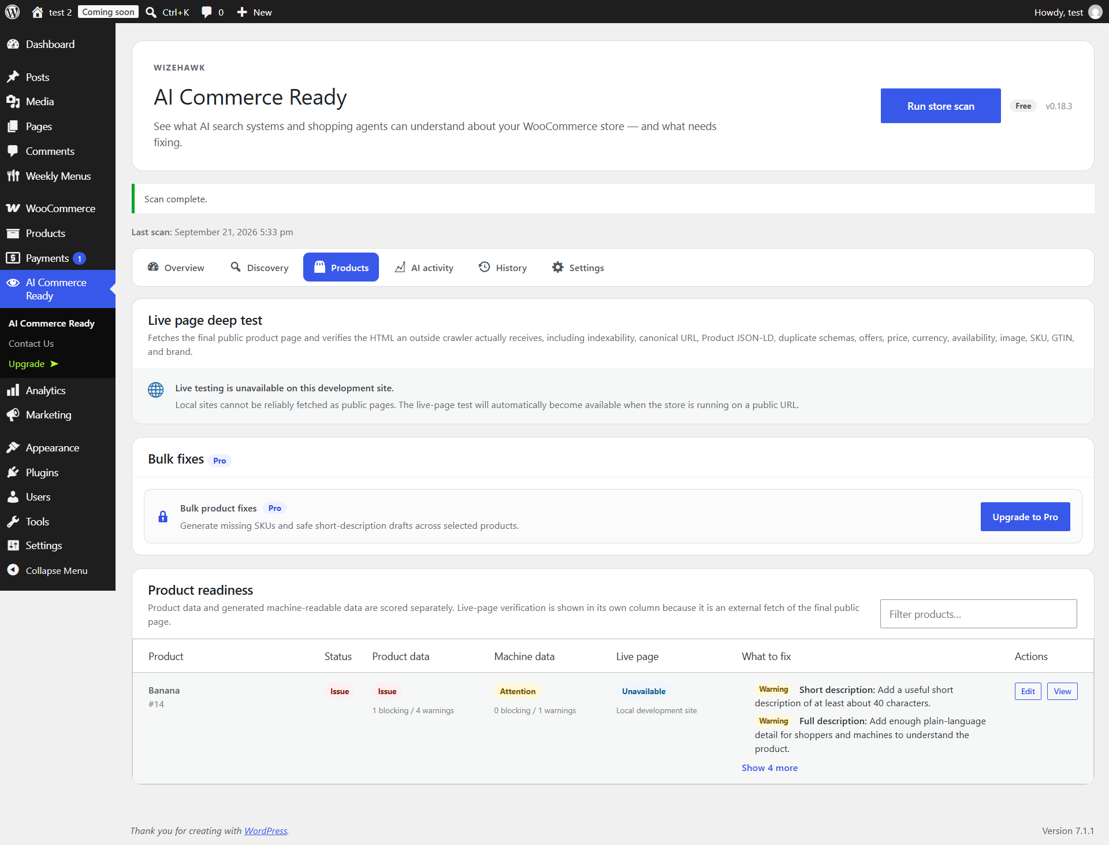Click the Run store scan button
Image resolution: width=1109 pixels, height=845 pixels.
(x=940, y=106)
